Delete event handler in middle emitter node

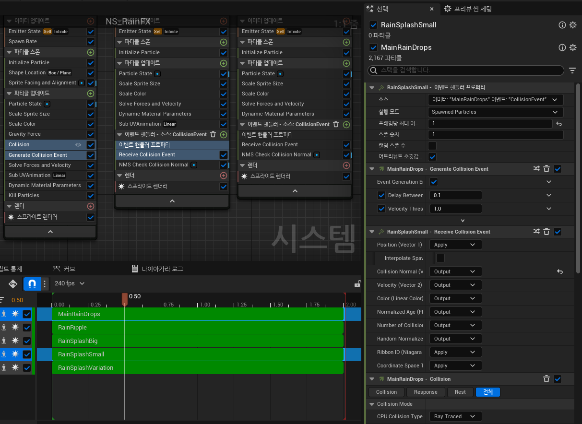click(x=214, y=135)
